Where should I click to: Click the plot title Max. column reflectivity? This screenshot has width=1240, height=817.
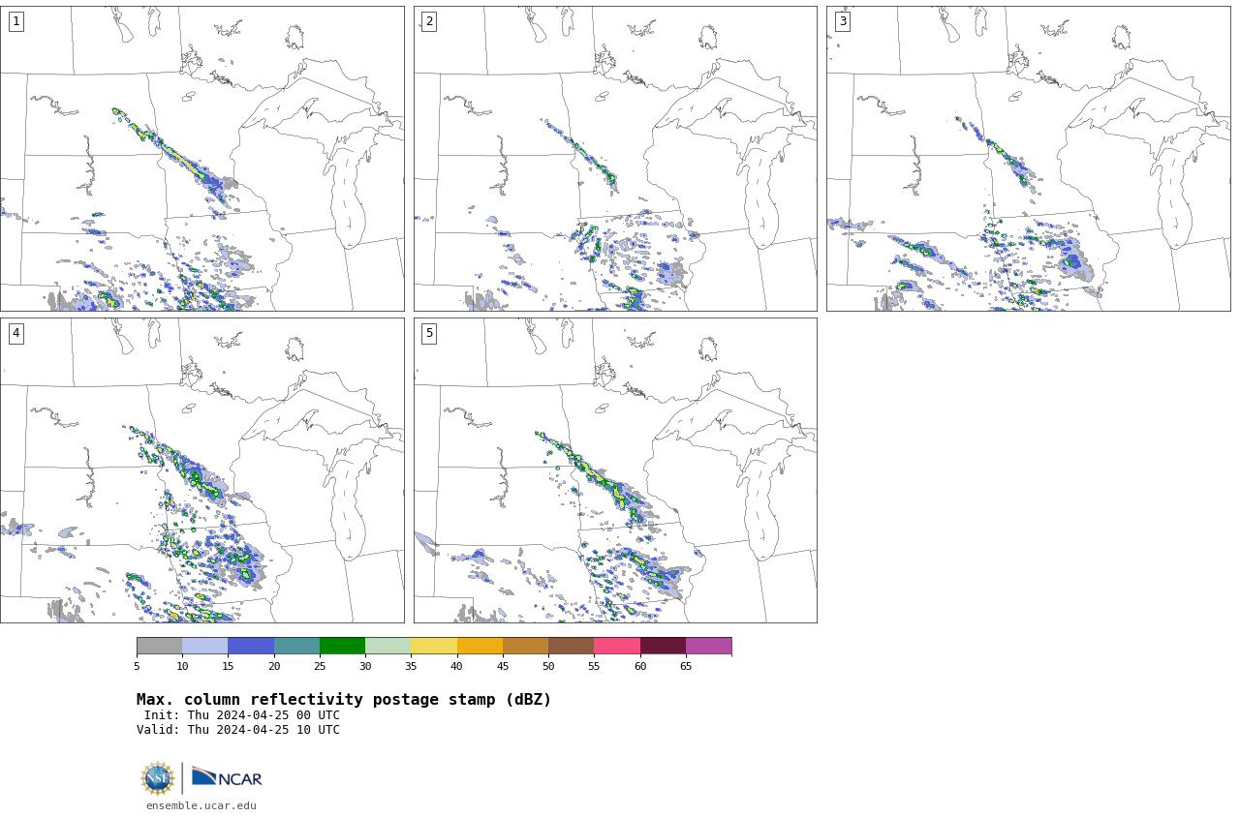click(x=344, y=700)
